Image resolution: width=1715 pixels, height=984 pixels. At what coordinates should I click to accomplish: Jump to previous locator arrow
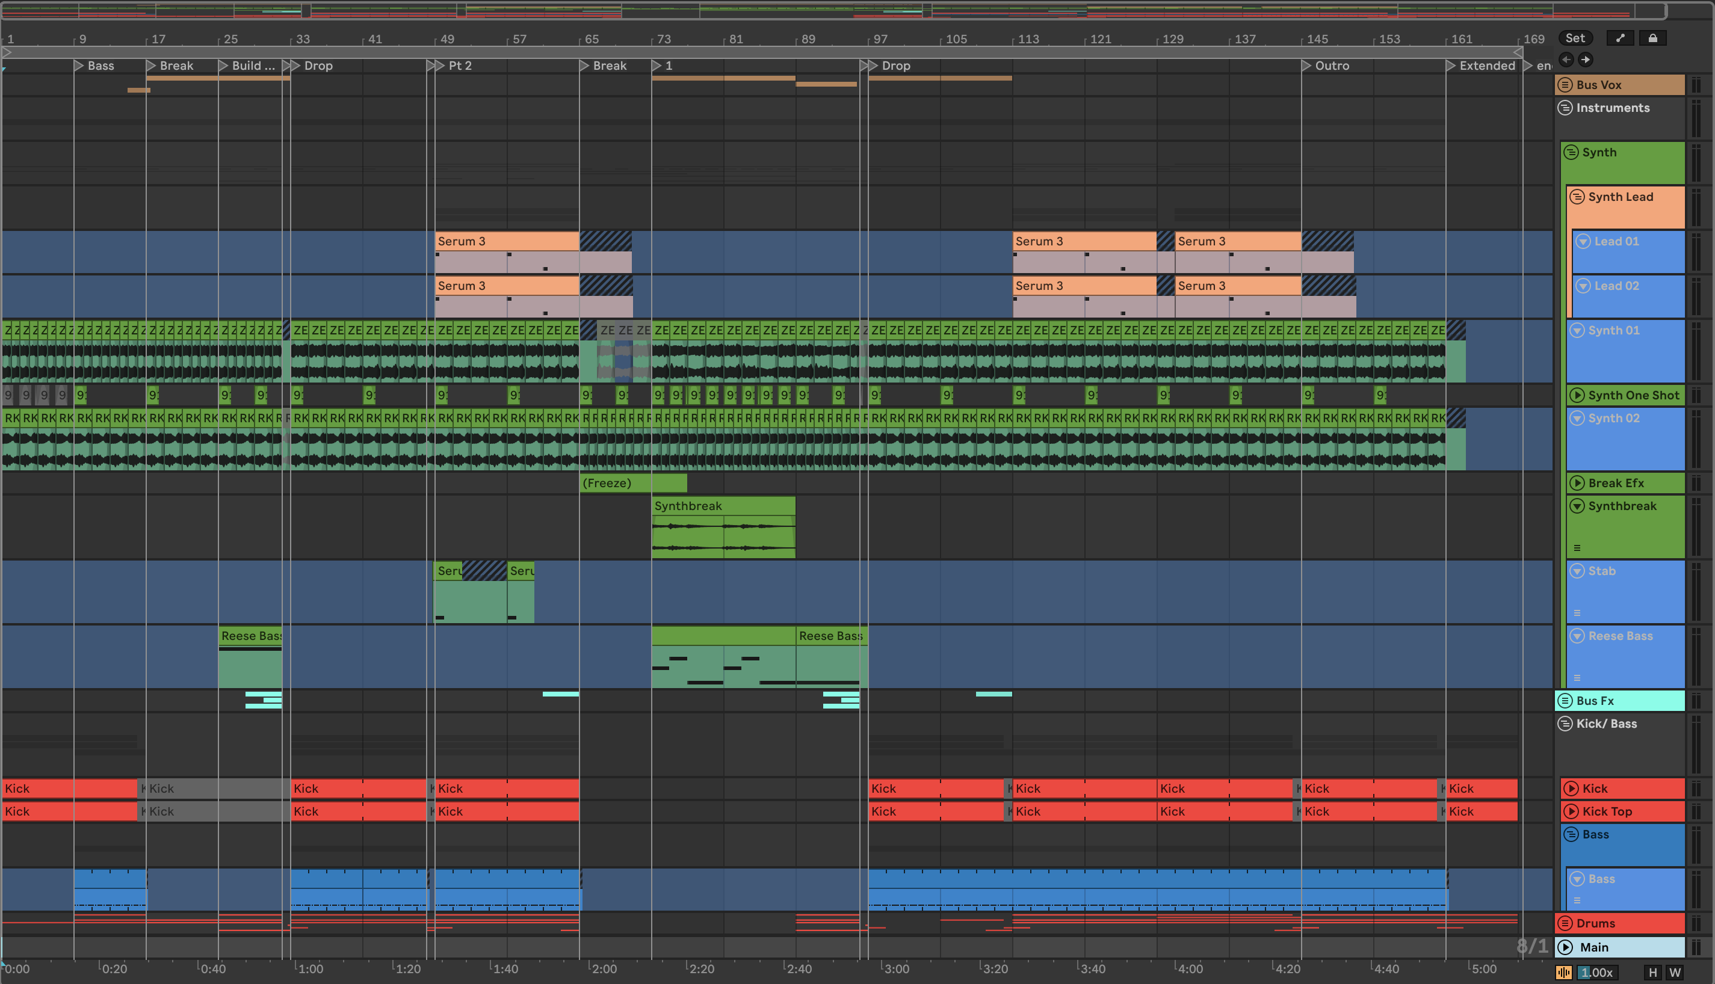(x=1566, y=60)
